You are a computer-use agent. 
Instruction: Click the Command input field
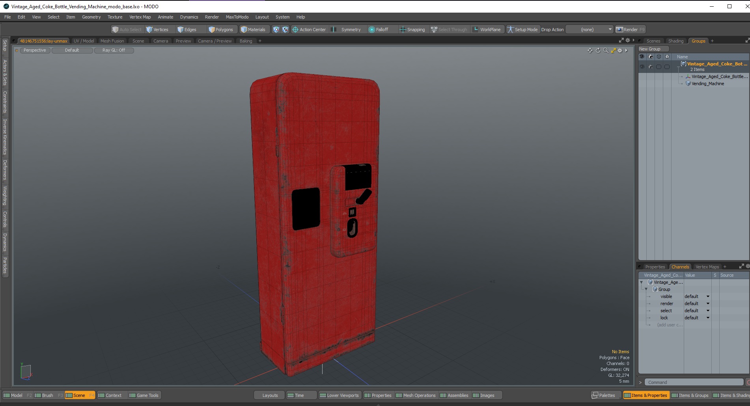coord(694,382)
